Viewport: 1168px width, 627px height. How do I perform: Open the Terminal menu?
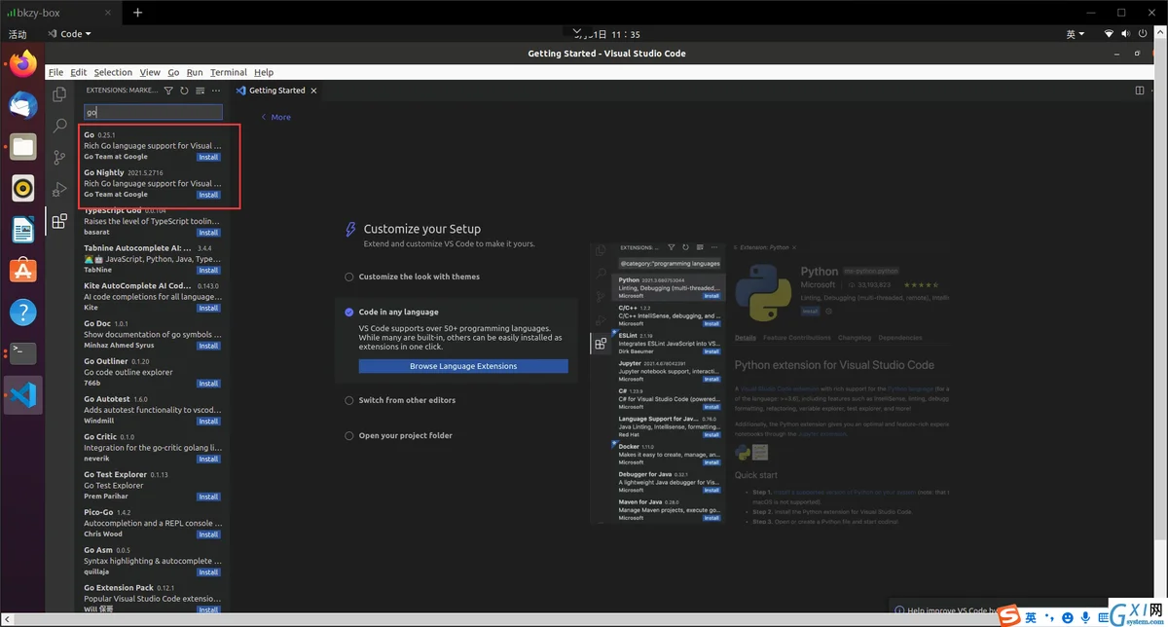[x=229, y=72]
